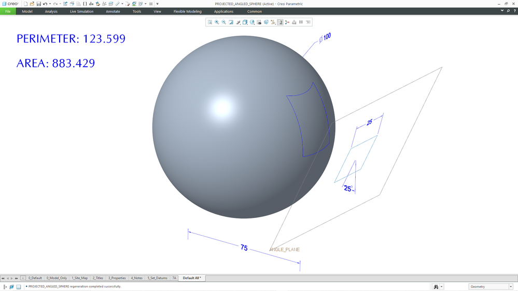
Task: Select the 0_Model_Only state tab
Action: (57, 278)
